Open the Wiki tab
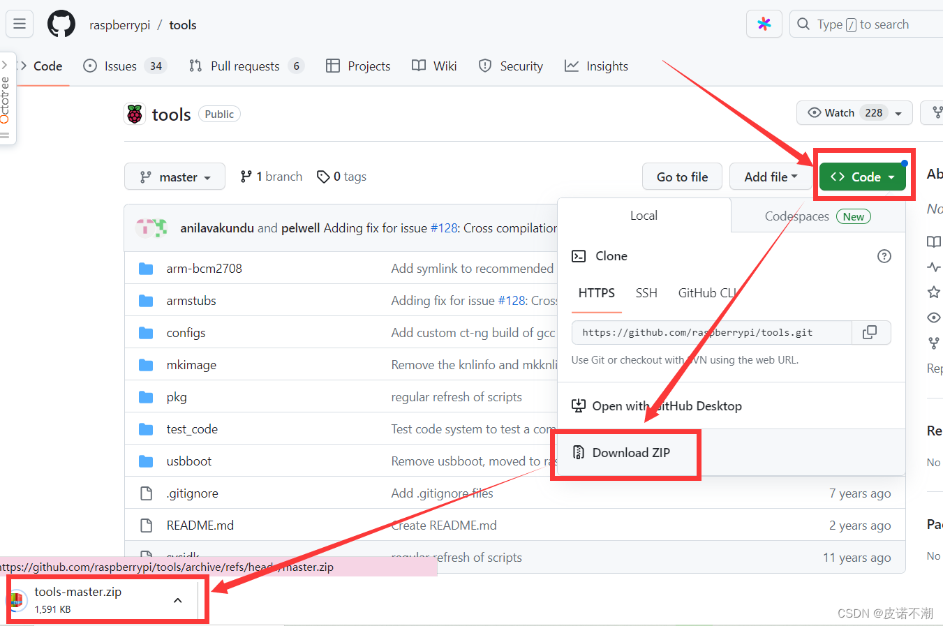The height and width of the screenshot is (626, 943). (434, 66)
